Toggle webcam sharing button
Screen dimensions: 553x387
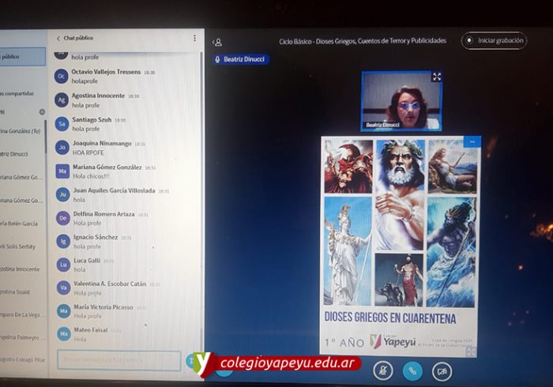click(442, 369)
